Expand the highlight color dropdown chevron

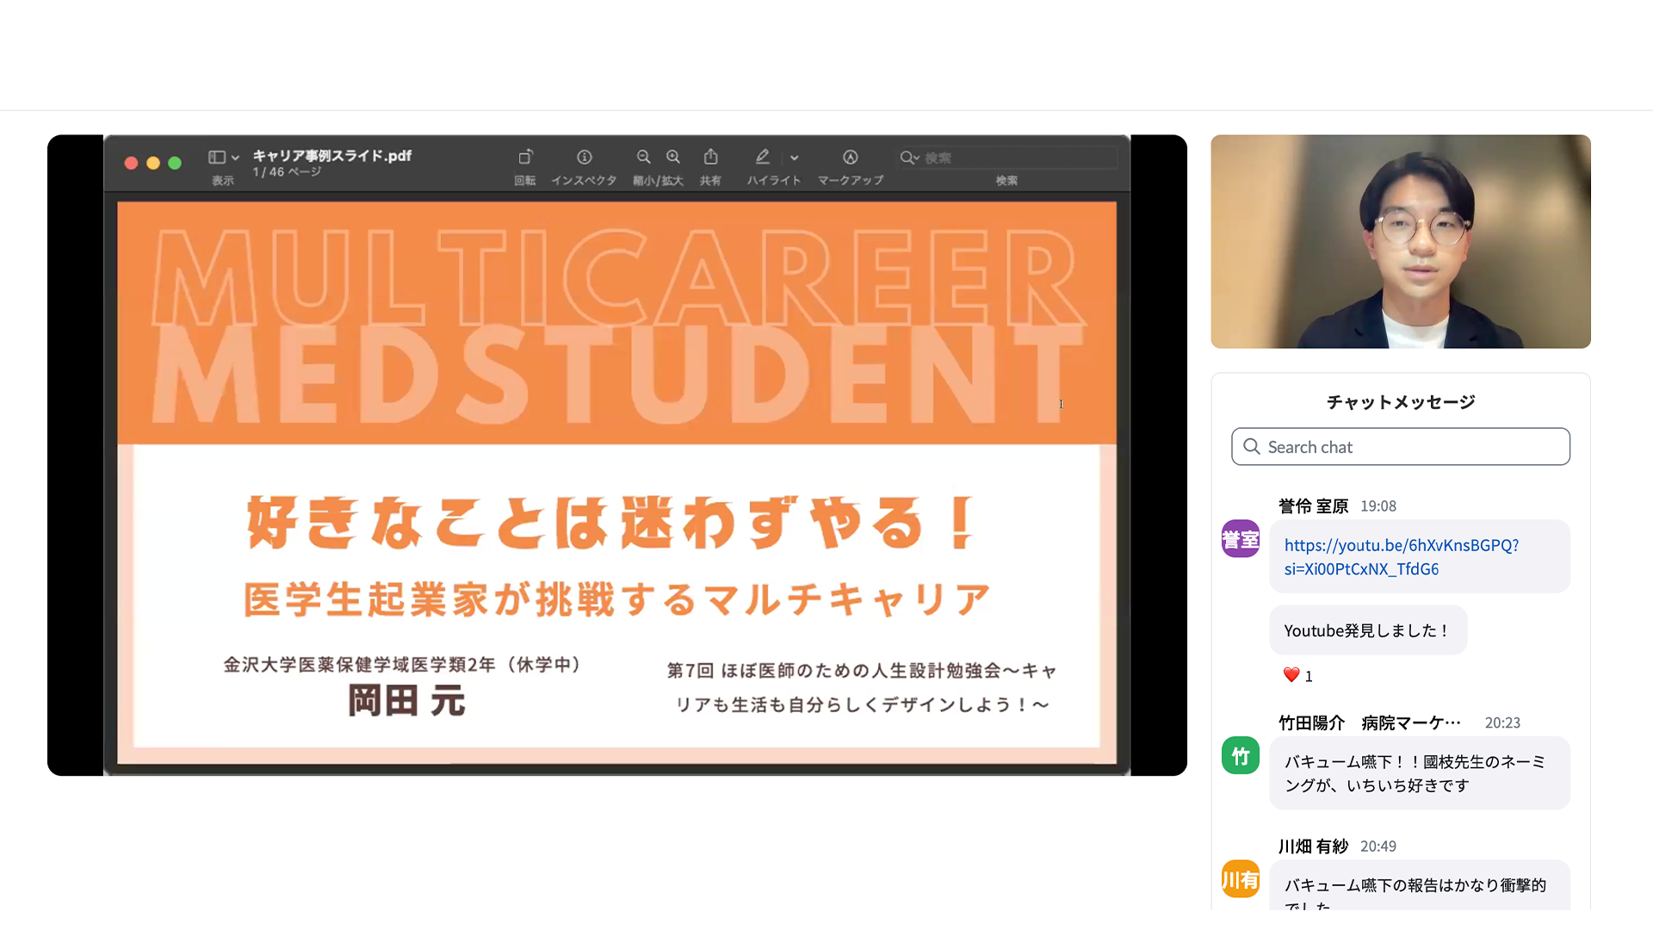[x=795, y=158]
